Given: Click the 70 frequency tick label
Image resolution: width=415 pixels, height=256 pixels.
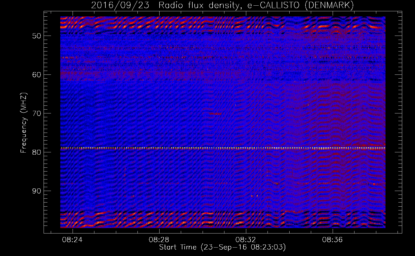Looking at the screenshot, I should 37,113.
